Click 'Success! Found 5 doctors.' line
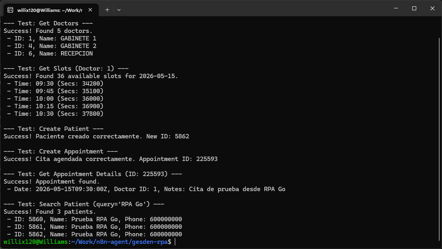Image resolution: width=442 pixels, height=249 pixels. pos(48,31)
